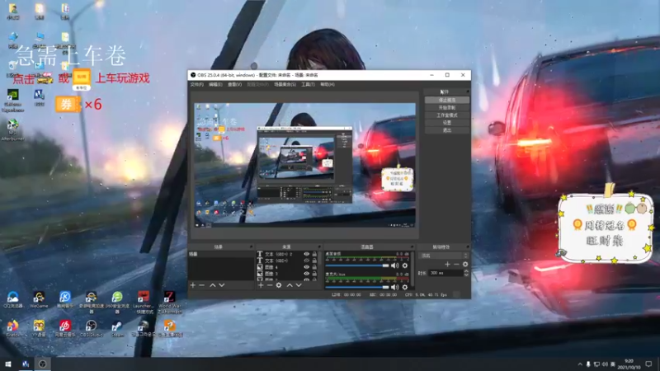This screenshot has height=371, width=660.
Task: Hide the 文本 (GDI+) 2 source
Action: click(x=306, y=254)
